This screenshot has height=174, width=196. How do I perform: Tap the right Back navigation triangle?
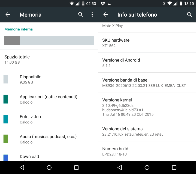[x=120, y=167]
